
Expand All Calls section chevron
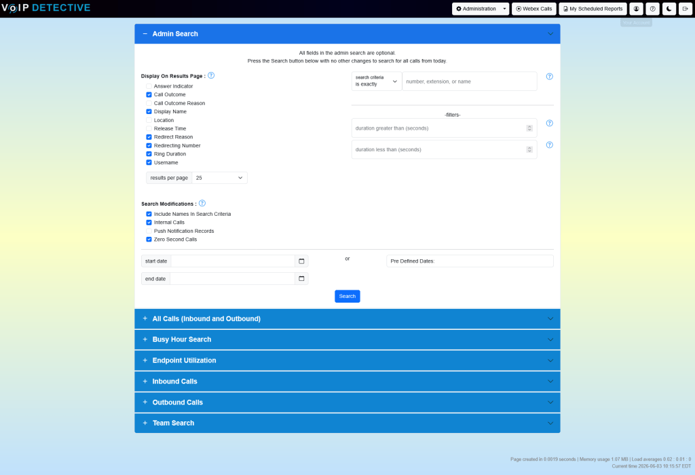point(550,318)
